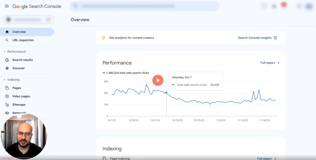Image resolution: width=316 pixels, height=160 pixels.
Task: Click the Performance card heading
Action: pyautogui.click(x=117, y=63)
